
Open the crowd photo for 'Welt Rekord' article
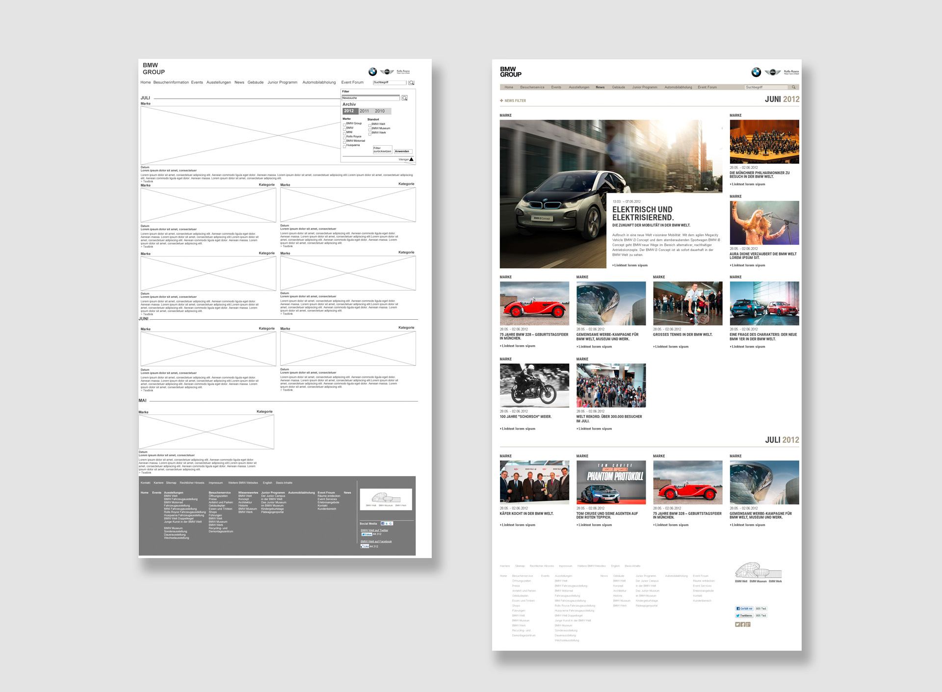[611, 385]
